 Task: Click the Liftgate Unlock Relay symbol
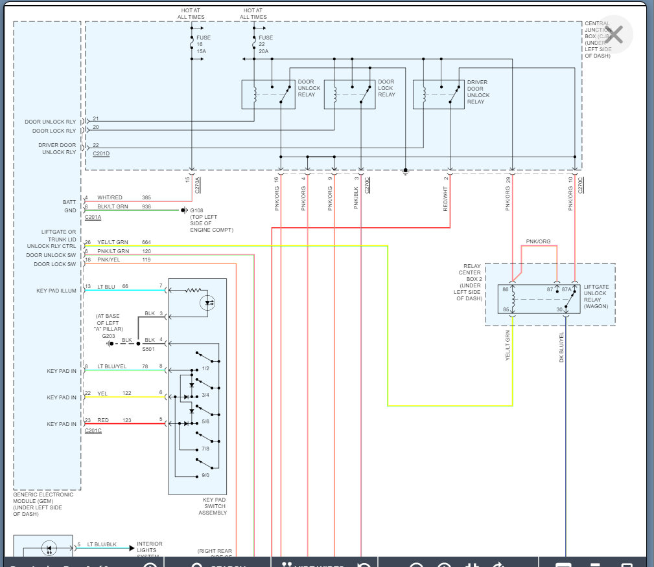coord(539,299)
